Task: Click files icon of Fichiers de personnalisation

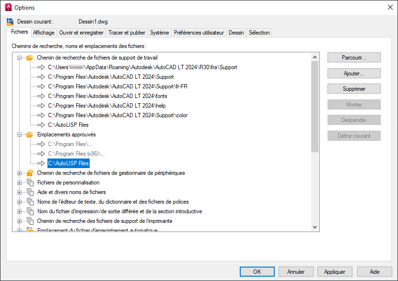Action: pyautogui.click(x=30, y=183)
